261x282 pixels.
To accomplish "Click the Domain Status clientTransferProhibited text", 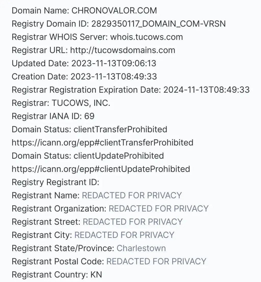I will (120, 129).
